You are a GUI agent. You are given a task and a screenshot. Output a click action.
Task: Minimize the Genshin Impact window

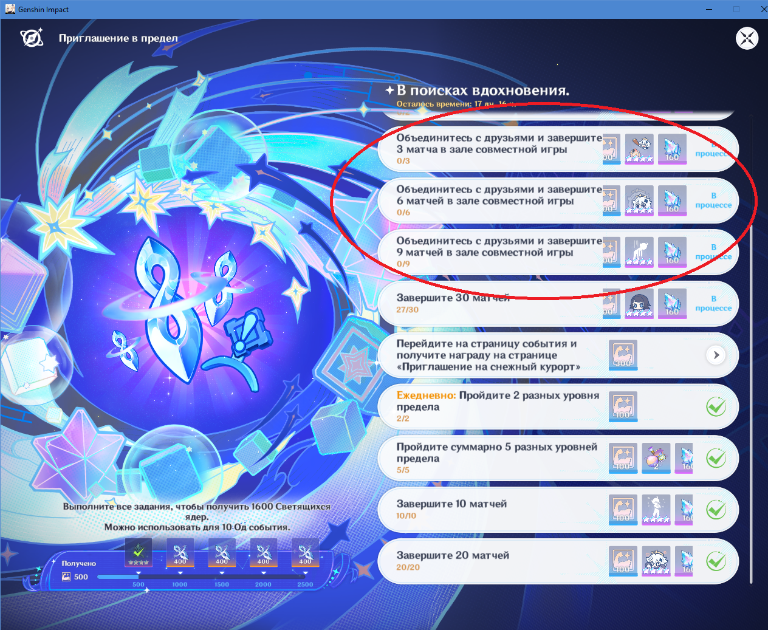(708, 9)
